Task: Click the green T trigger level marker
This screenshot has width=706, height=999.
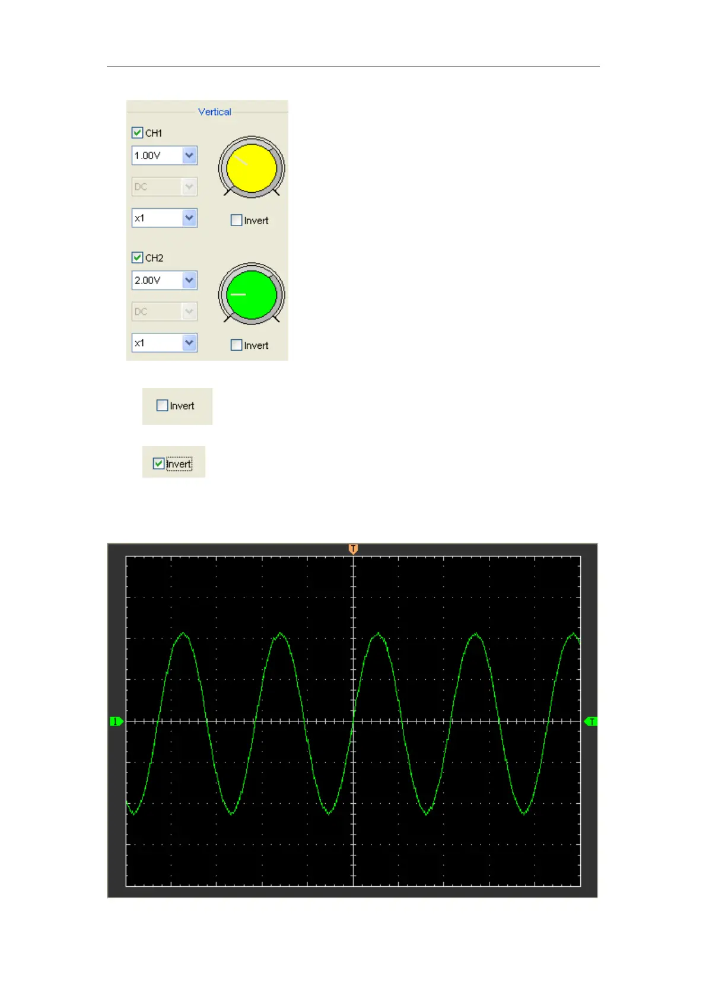Action: [591, 721]
